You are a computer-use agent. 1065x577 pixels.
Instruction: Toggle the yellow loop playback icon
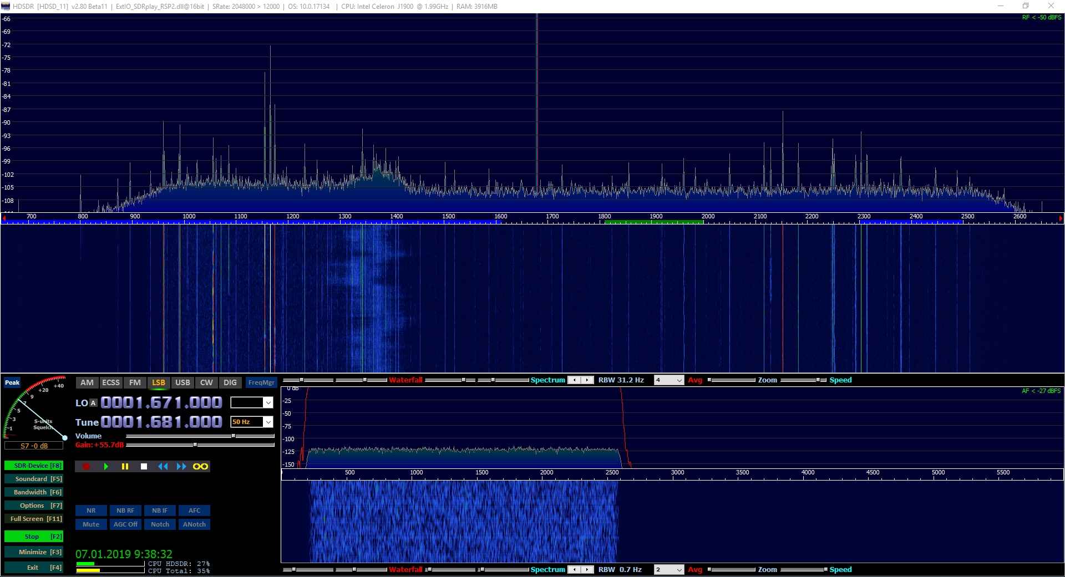(200, 467)
